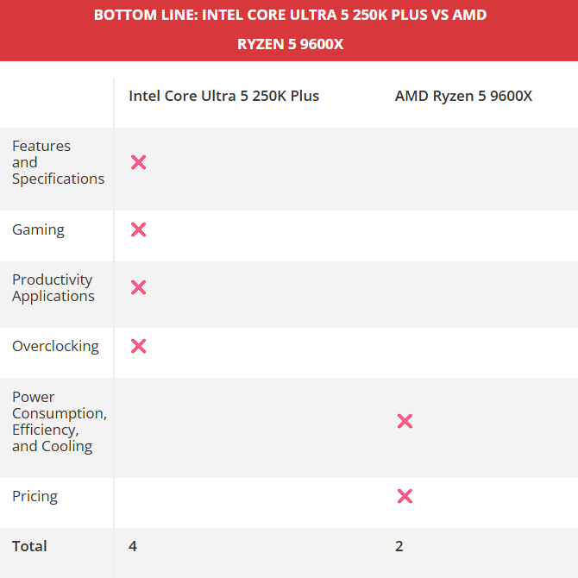Click the X mark in Intel's Productivity Applications row
578x578 pixels.
138,287
